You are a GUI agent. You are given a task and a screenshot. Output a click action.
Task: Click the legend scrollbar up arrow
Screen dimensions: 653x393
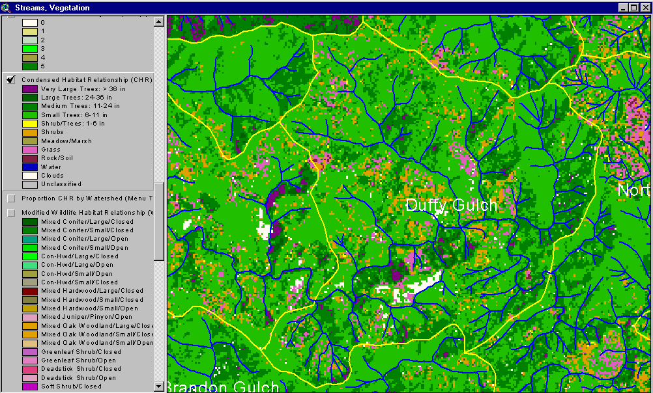pos(159,21)
